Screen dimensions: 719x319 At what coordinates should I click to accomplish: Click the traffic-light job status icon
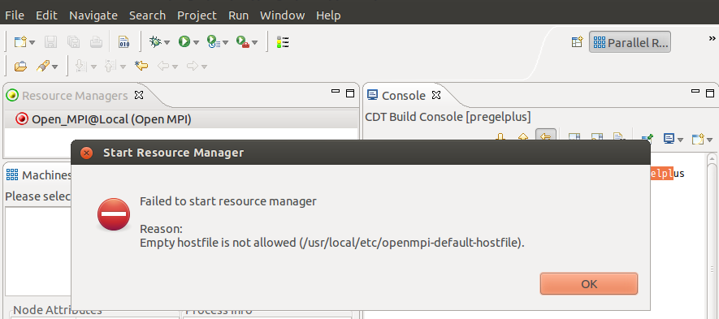point(283,42)
